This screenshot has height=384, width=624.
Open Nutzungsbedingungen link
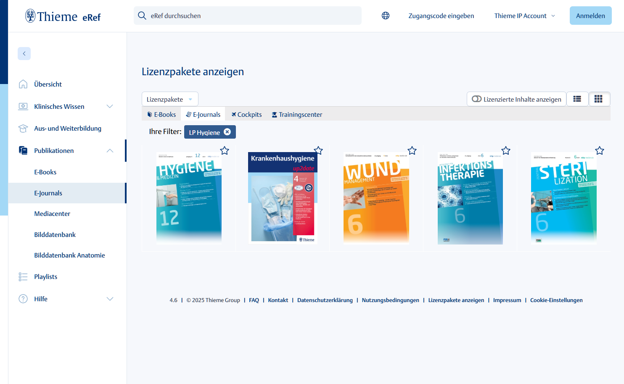391,300
